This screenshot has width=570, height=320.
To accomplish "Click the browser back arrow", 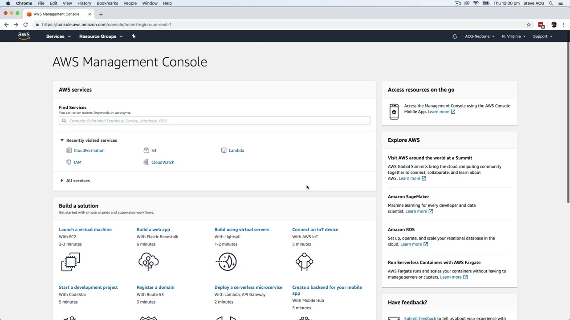I will pos(6,24).
